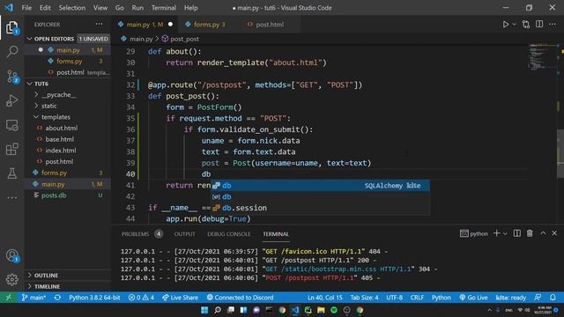Change Tab Size: 4 setting
Screen dimensions: 564x317
point(364,298)
